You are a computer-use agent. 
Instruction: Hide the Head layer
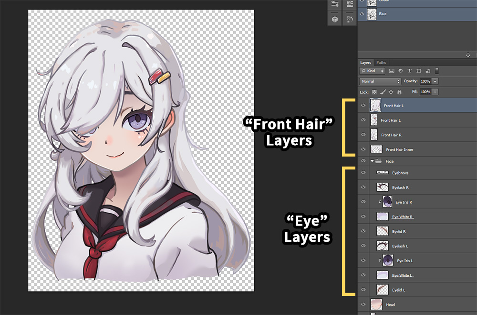[363, 304]
